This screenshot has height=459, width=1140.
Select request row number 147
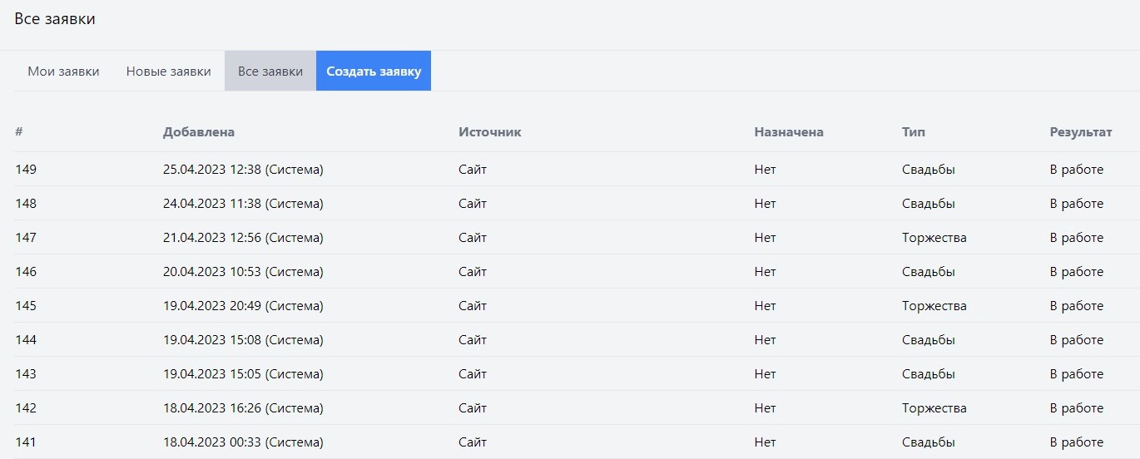point(26,238)
